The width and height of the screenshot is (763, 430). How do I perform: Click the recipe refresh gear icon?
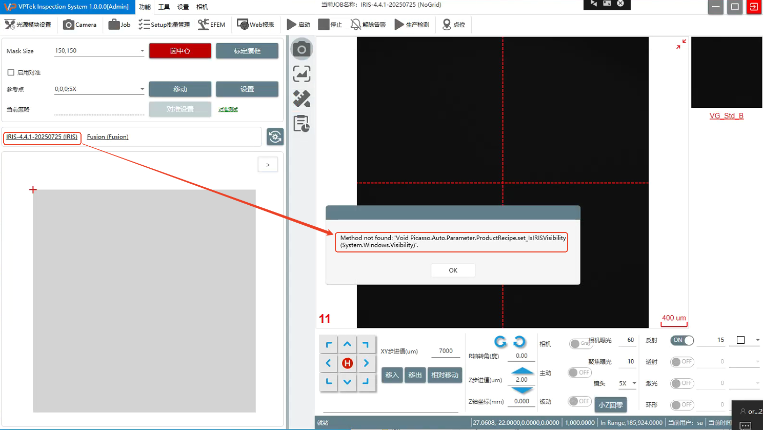275,136
